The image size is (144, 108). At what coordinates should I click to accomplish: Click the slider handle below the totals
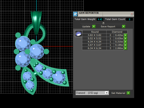click(103, 23)
